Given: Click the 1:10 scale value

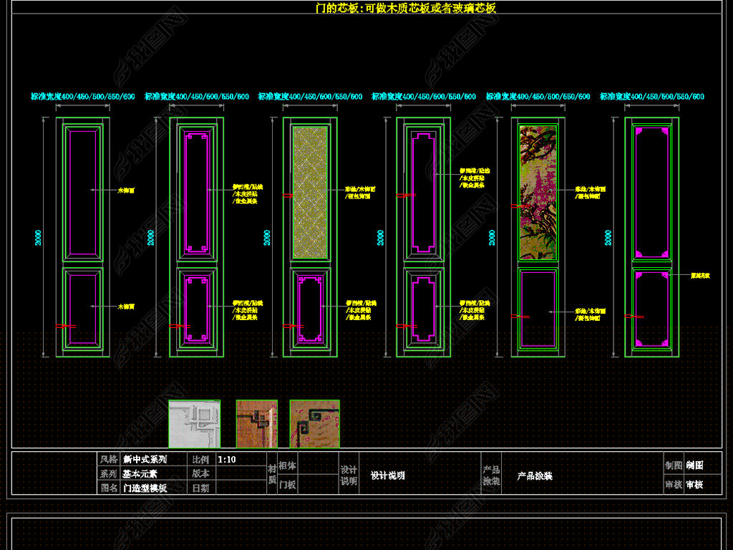Looking at the screenshot, I should click(227, 459).
